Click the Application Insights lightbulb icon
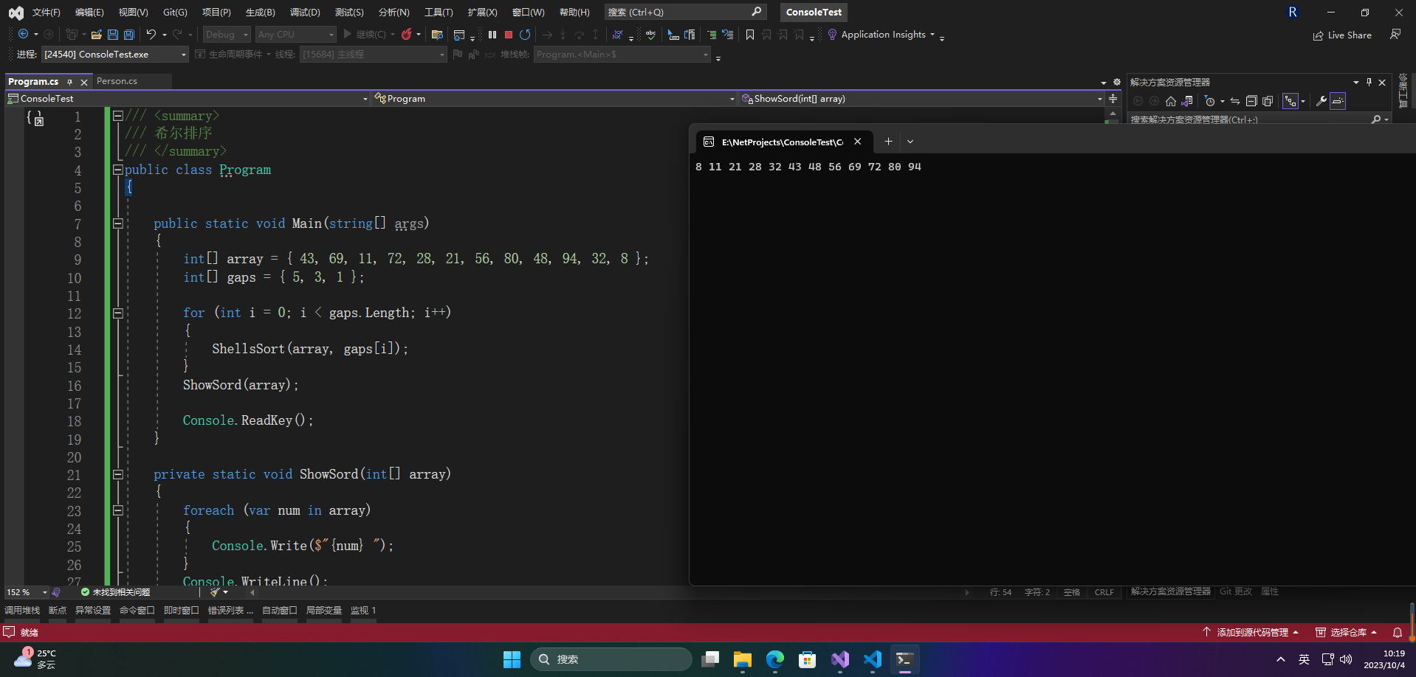This screenshot has width=1416, height=677. click(x=832, y=34)
